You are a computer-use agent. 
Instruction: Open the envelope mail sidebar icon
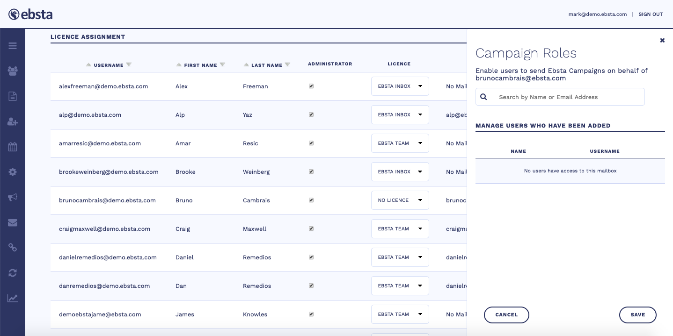pos(13,222)
